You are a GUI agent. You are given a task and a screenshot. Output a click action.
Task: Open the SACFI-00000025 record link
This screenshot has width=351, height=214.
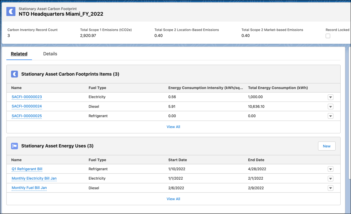27,116
